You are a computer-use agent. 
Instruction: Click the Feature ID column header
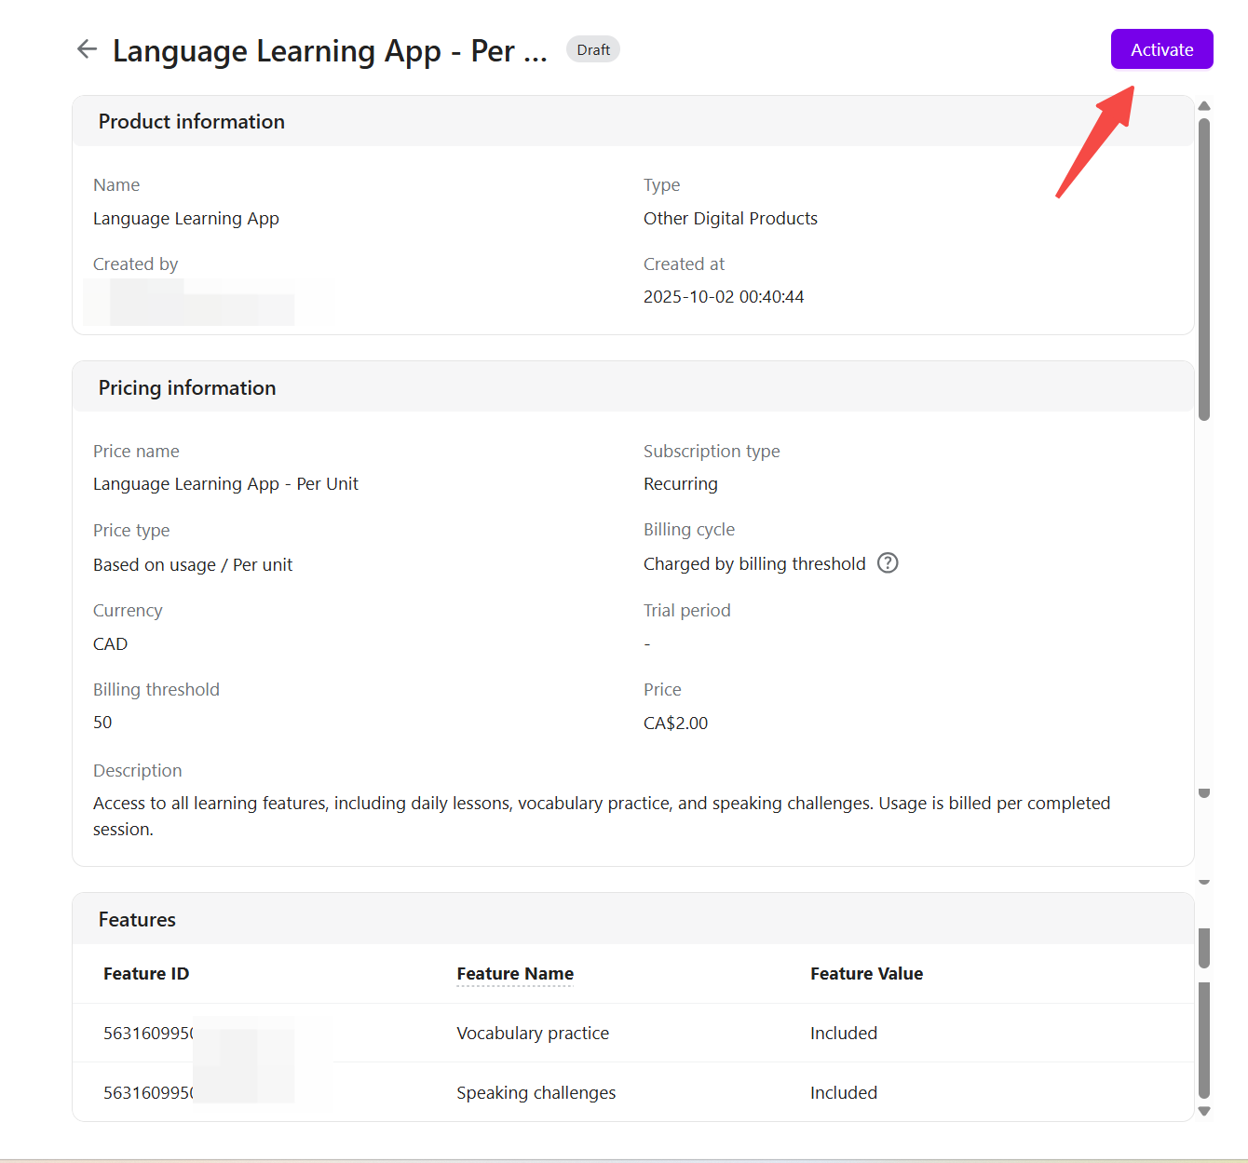[x=146, y=974]
